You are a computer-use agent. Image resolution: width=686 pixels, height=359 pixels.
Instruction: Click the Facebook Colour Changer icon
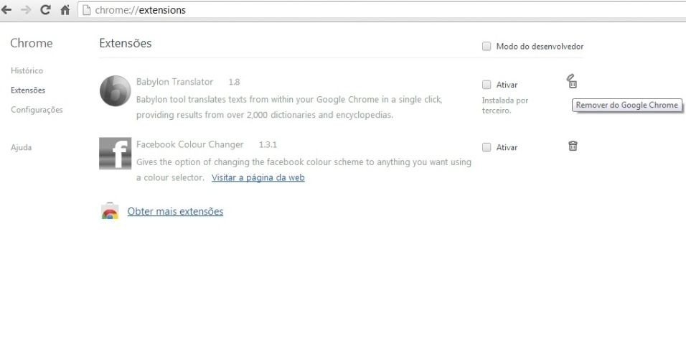coord(115,153)
